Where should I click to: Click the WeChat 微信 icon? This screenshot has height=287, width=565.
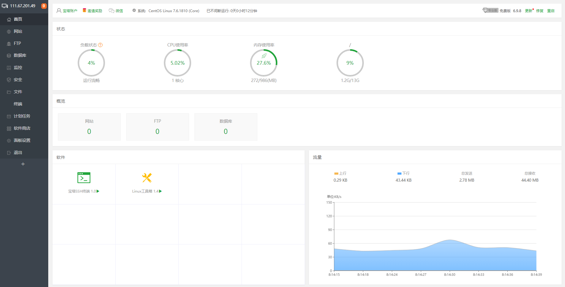(x=112, y=11)
